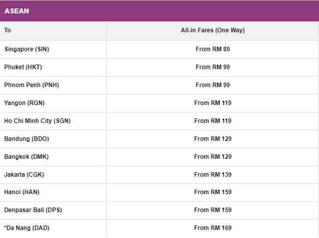The width and height of the screenshot is (319, 238).
Task: Click the ASEAN table header
Action: point(17,11)
